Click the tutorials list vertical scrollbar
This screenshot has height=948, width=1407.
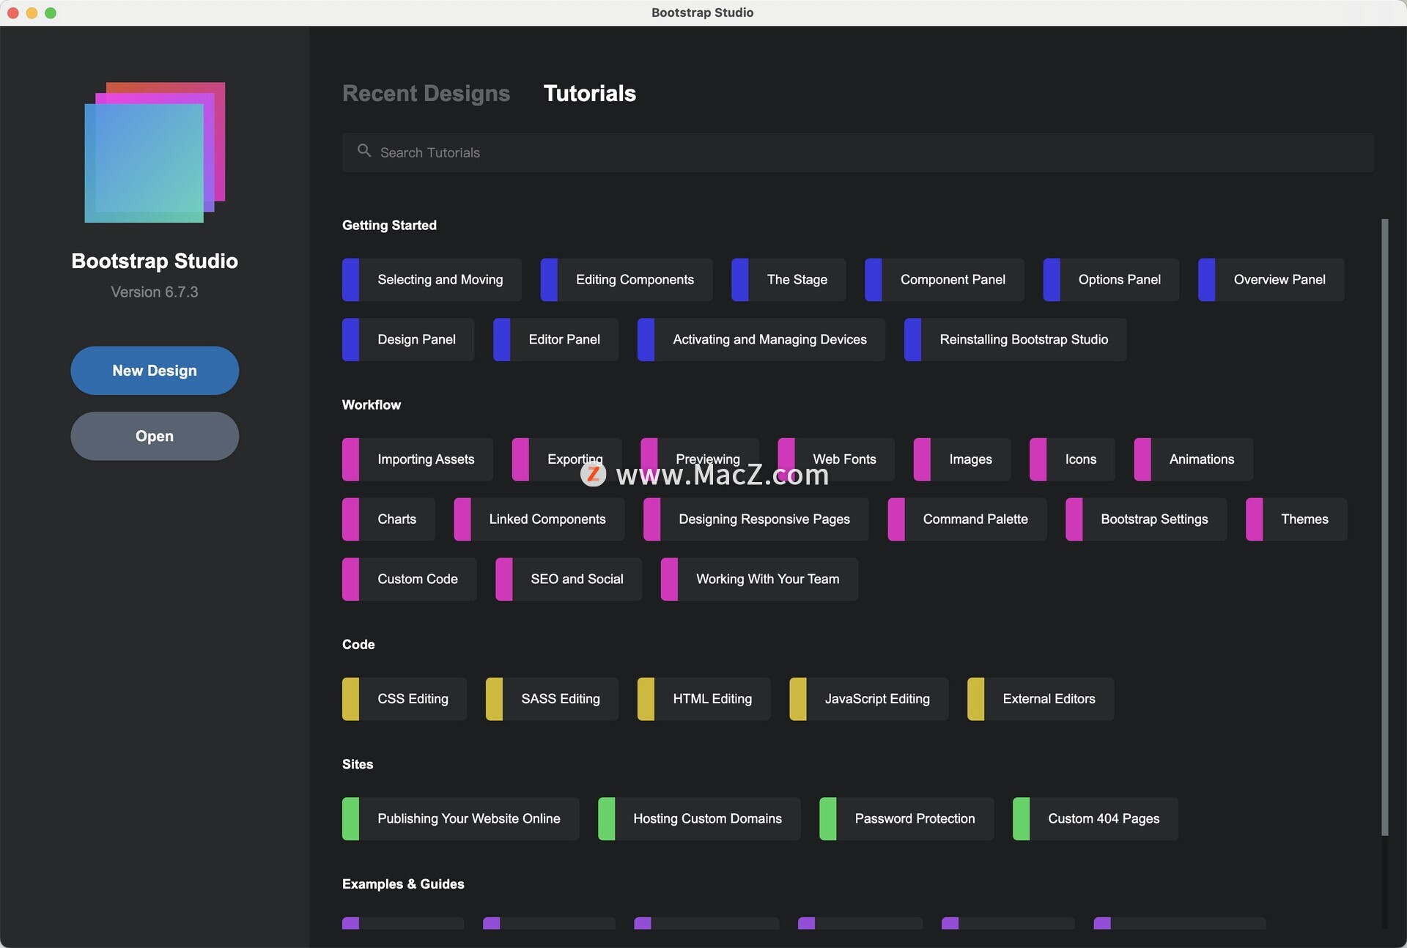(1384, 527)
